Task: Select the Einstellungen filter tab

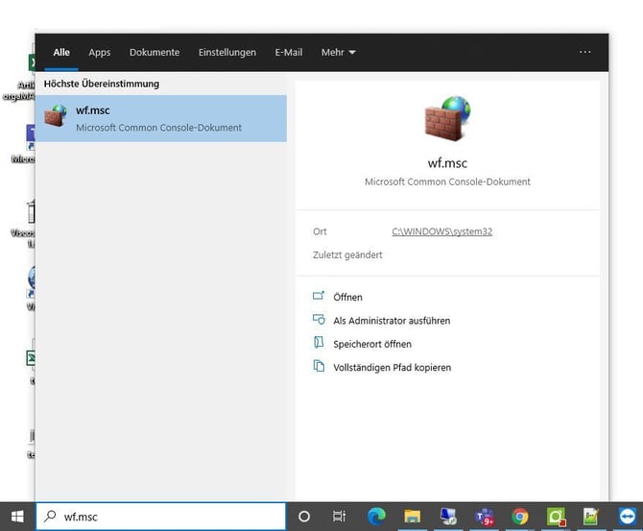Action: (227, 53)
